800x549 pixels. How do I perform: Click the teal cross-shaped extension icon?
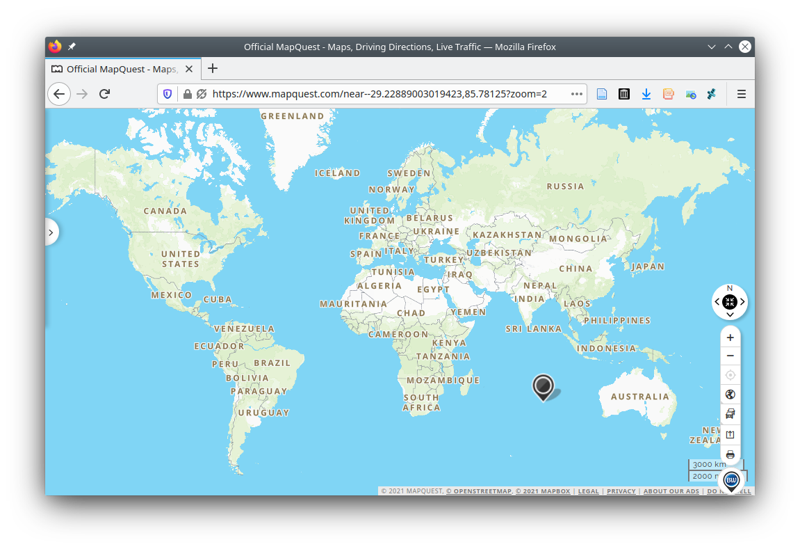point(712,94)
